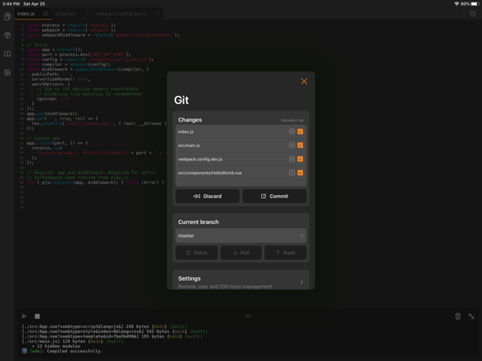Uncheck the webpack.config.dev.js checkbox
The height and width of the screenshot is (361, 482).
pos(300,159)
